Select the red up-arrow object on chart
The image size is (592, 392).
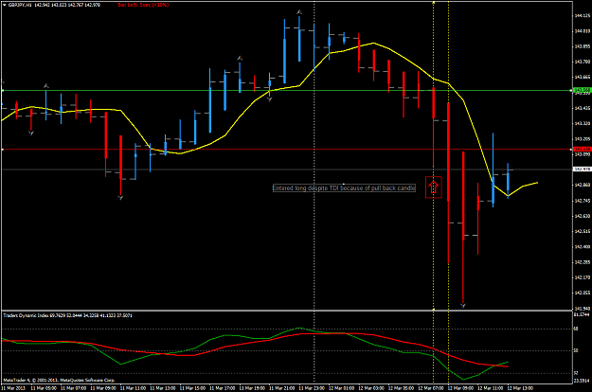click(x=434, y=187)
